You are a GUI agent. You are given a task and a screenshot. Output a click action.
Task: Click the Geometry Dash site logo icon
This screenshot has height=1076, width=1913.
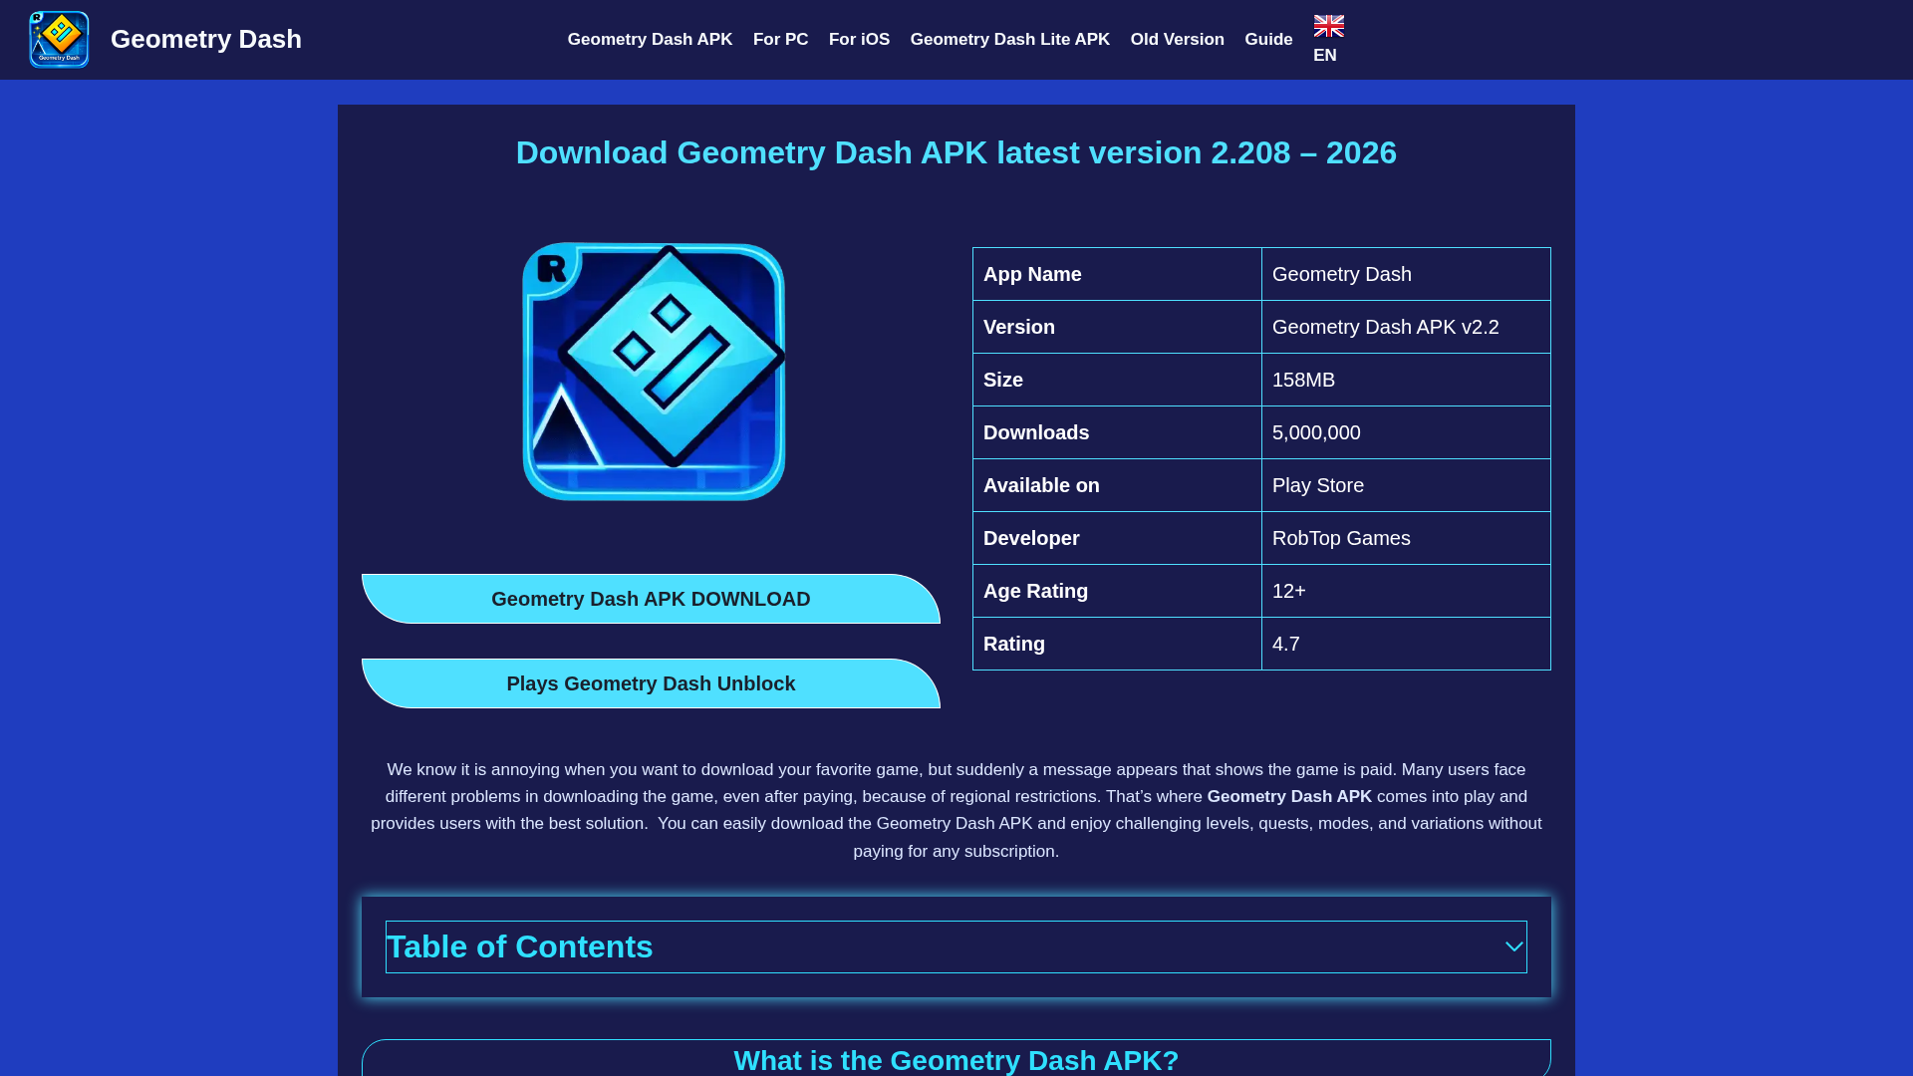click(59, 40)
